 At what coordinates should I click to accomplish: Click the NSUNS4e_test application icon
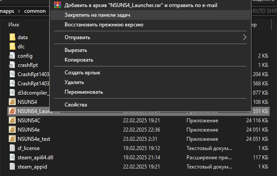click(12, 139)
